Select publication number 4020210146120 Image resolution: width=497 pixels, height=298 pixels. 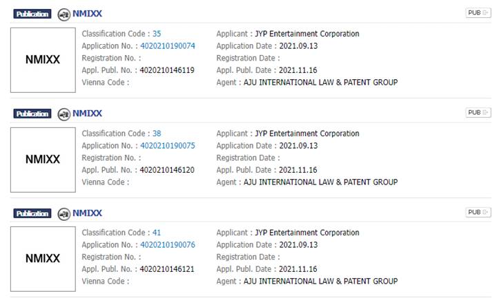click(167, 170)
